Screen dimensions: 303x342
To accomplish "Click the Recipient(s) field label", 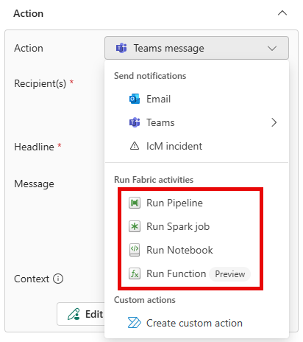I will [40, 83].
